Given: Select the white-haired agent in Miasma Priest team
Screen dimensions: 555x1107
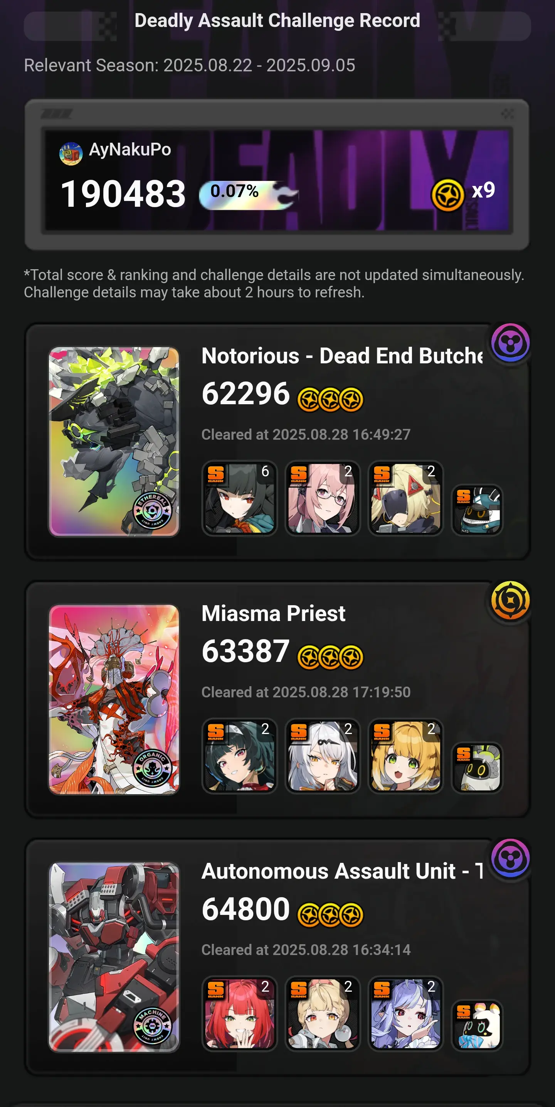Looking at the screenshot, I should click(x=323, y=756).
